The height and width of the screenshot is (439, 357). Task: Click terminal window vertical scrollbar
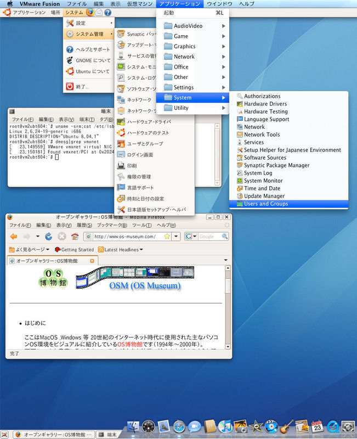click(x=217, y=154)
